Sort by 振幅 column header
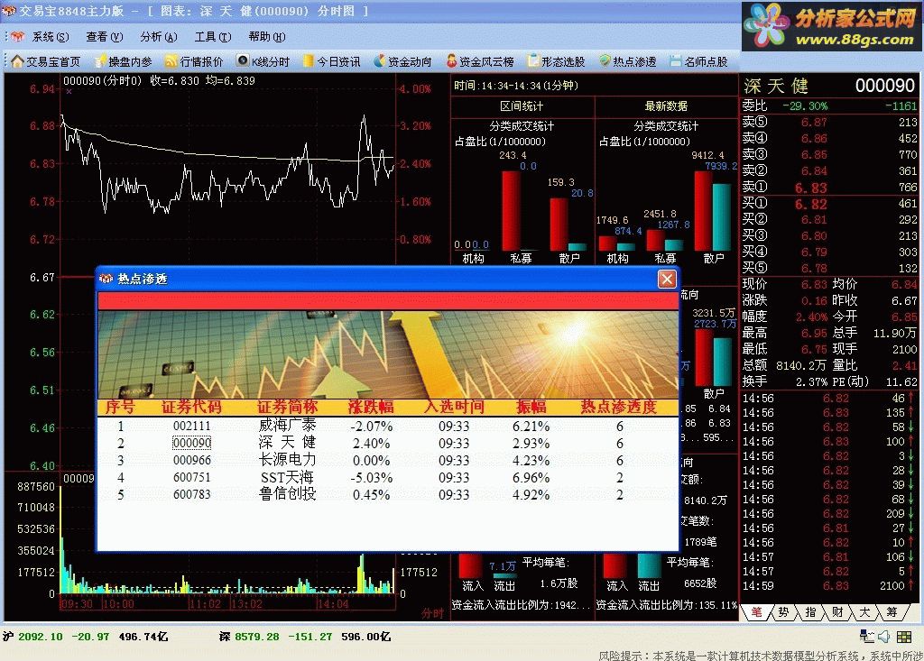924x661 pixels. (x=531, y=407)
